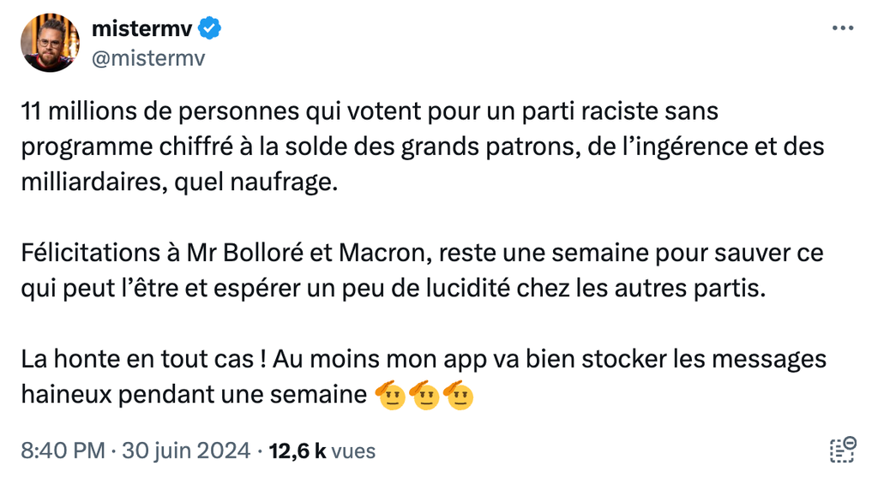Open the @mistermv handle link
The image size is (878, 484).
148,57
